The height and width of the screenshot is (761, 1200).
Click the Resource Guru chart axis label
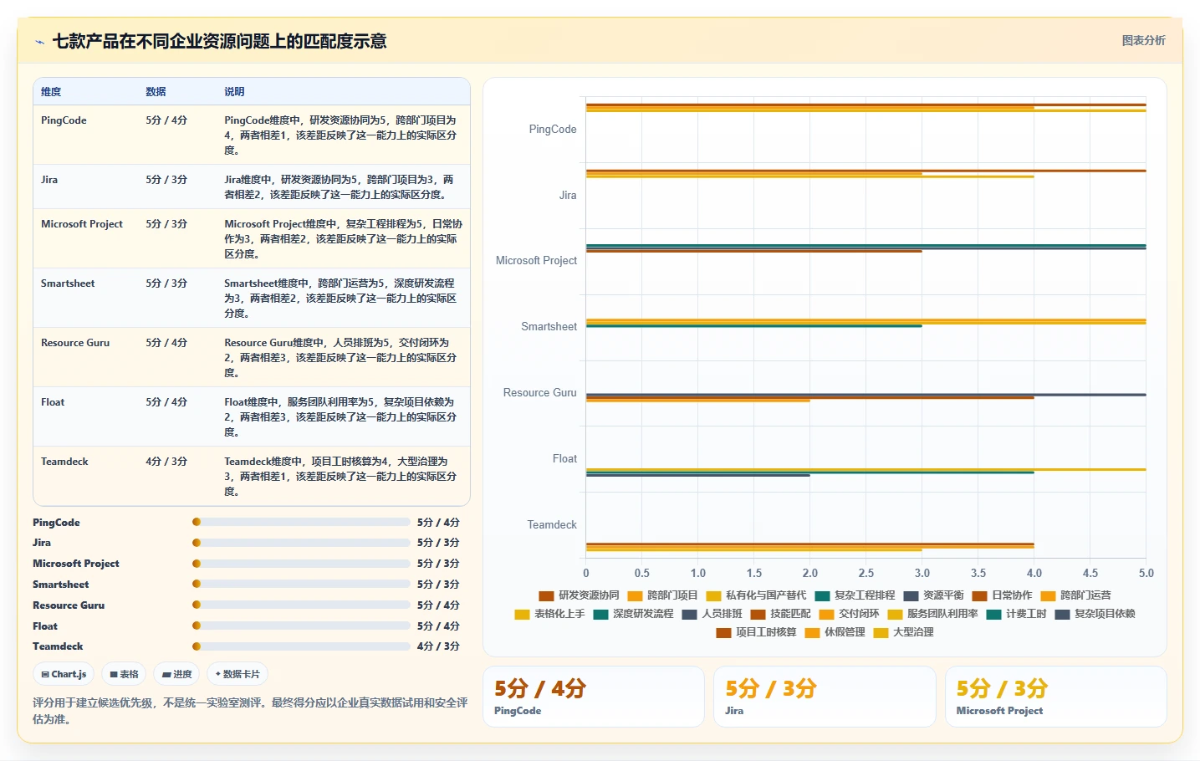539,393
